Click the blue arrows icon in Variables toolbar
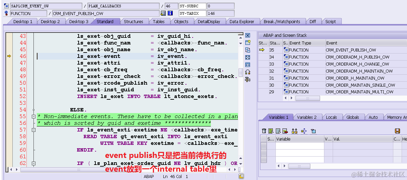The height and width of the screenshot is (180, 407). 304,131
